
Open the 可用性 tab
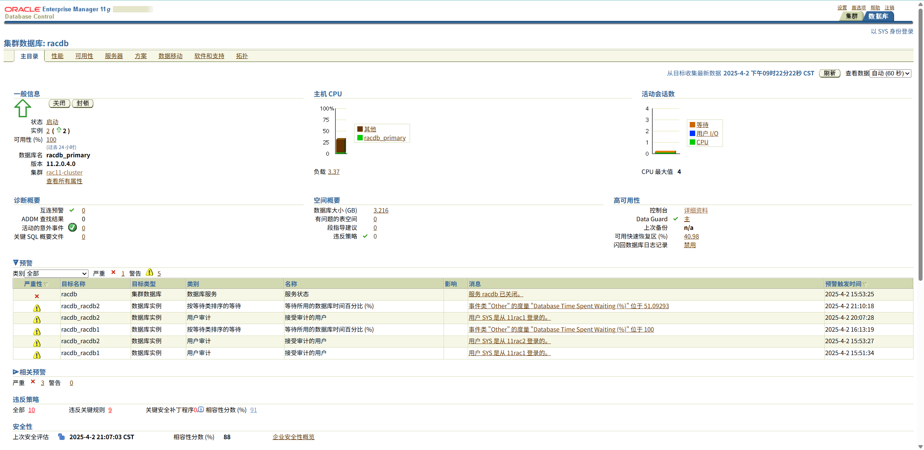pos(84,56)
